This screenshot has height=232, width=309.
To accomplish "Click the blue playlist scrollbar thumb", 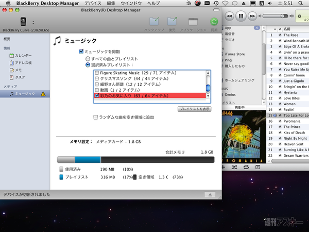I will point(208,88).
